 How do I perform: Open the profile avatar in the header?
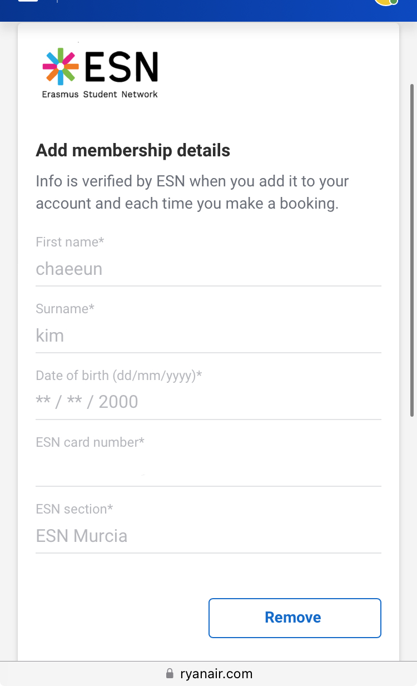tap(386, 2)
